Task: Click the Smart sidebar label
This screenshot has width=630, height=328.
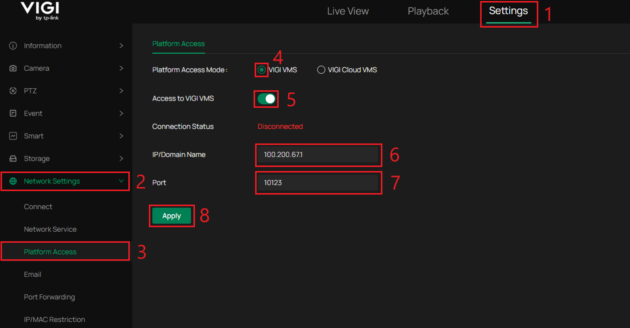Action: click(x=33, y=136)
